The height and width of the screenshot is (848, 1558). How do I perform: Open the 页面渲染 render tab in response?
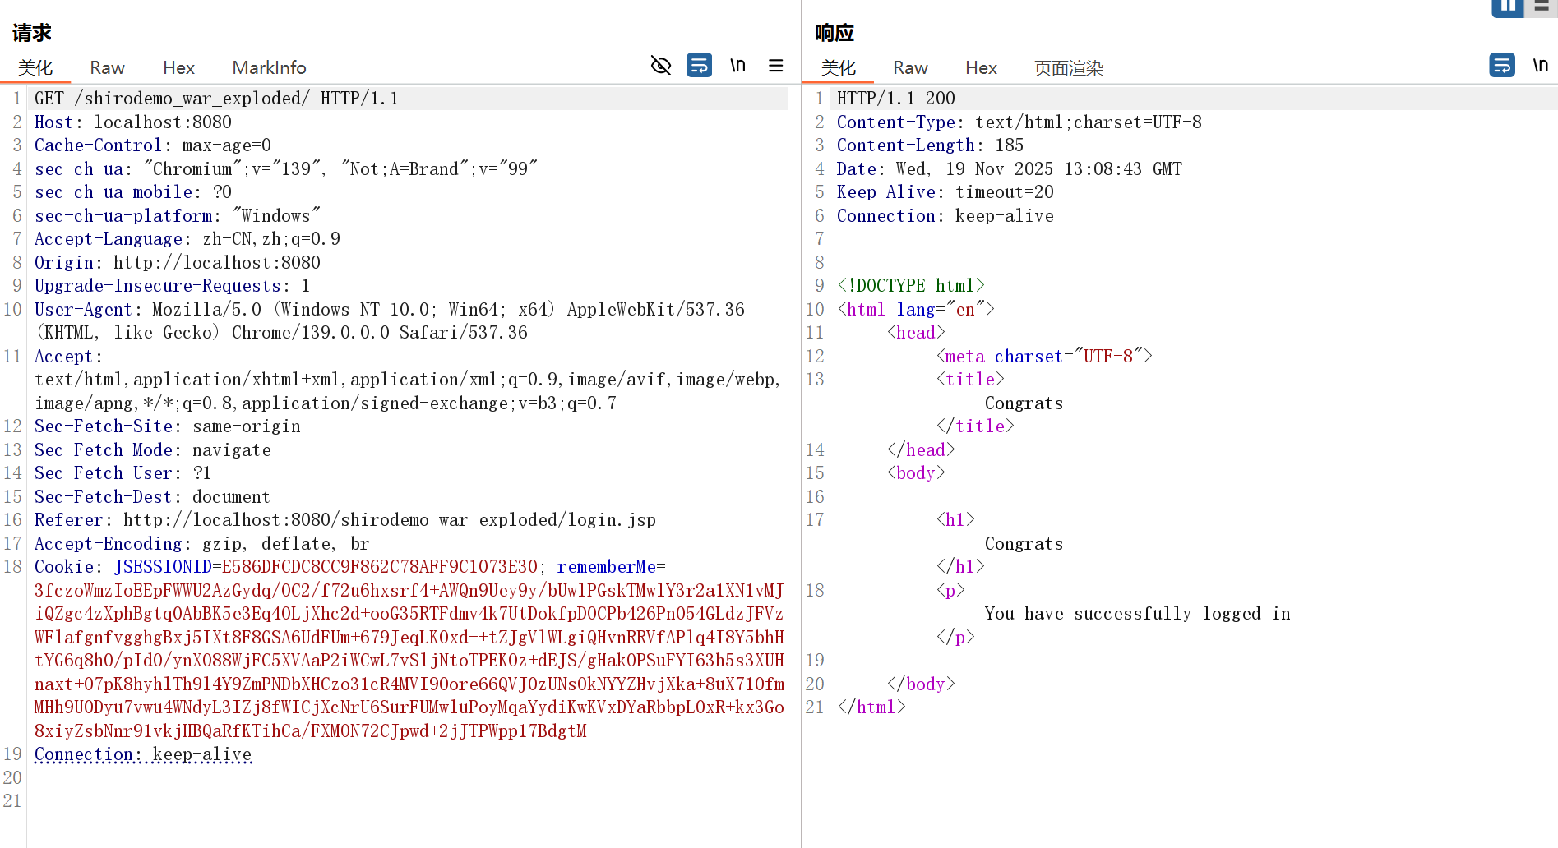pyautogui.click(x=1068, y=67)
